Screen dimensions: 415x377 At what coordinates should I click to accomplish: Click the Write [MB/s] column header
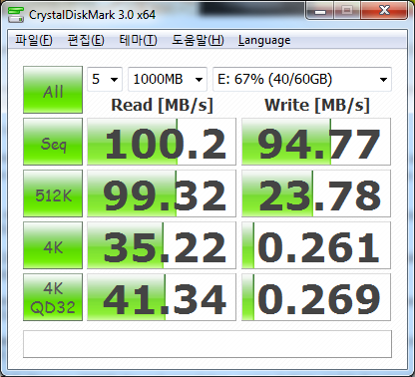pos(317,106)
